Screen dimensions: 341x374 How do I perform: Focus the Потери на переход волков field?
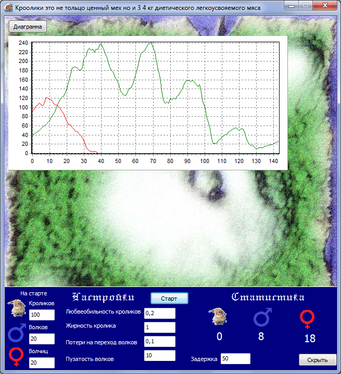160,341
